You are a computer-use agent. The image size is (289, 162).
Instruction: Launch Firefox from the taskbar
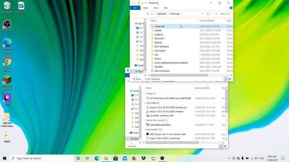tap(134, 158)
